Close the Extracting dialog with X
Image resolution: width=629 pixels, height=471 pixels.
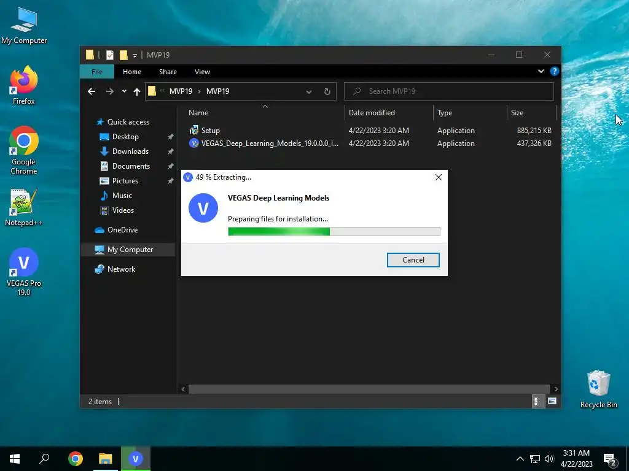point(439,177)
